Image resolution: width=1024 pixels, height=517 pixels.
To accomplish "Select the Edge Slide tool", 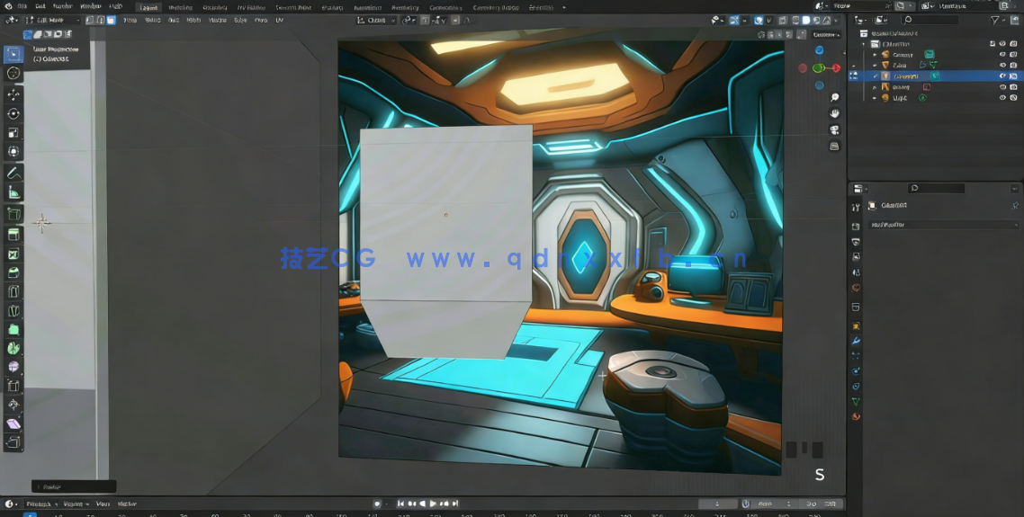I will (13, 387).
